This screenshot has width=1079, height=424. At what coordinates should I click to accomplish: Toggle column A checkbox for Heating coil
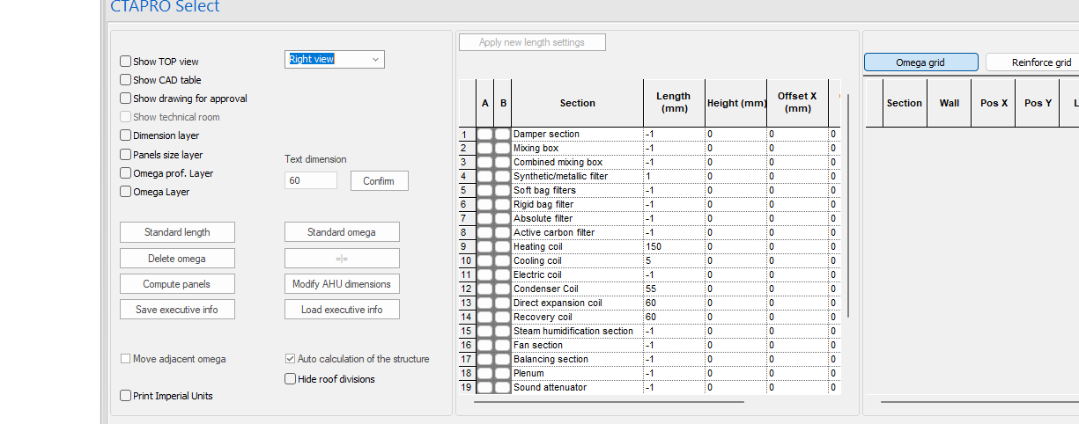484,247
